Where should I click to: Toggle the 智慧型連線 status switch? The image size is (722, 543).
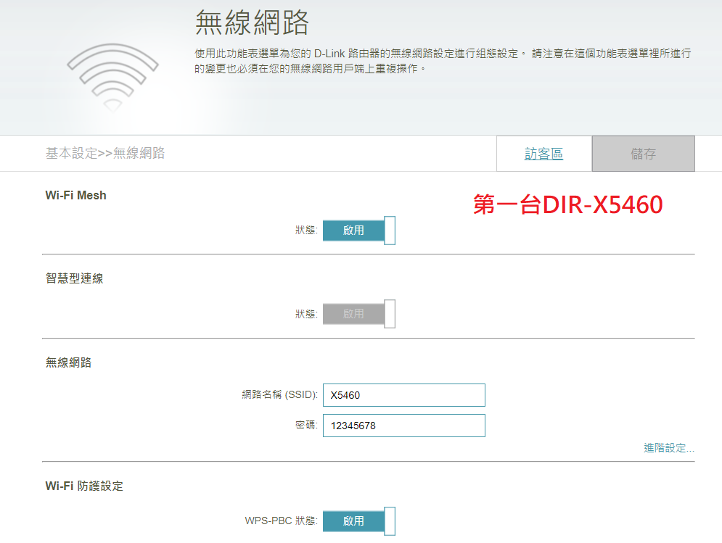pyautogui.click(x=358, y=314)
